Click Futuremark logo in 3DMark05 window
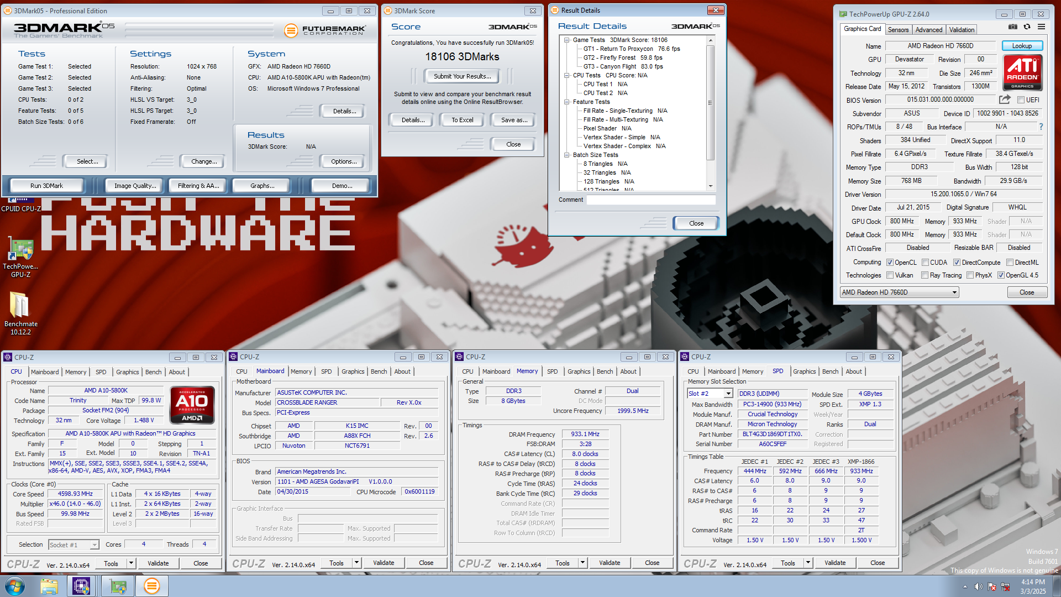This screenshot has width=1061, height=597. tap(324, 30)
